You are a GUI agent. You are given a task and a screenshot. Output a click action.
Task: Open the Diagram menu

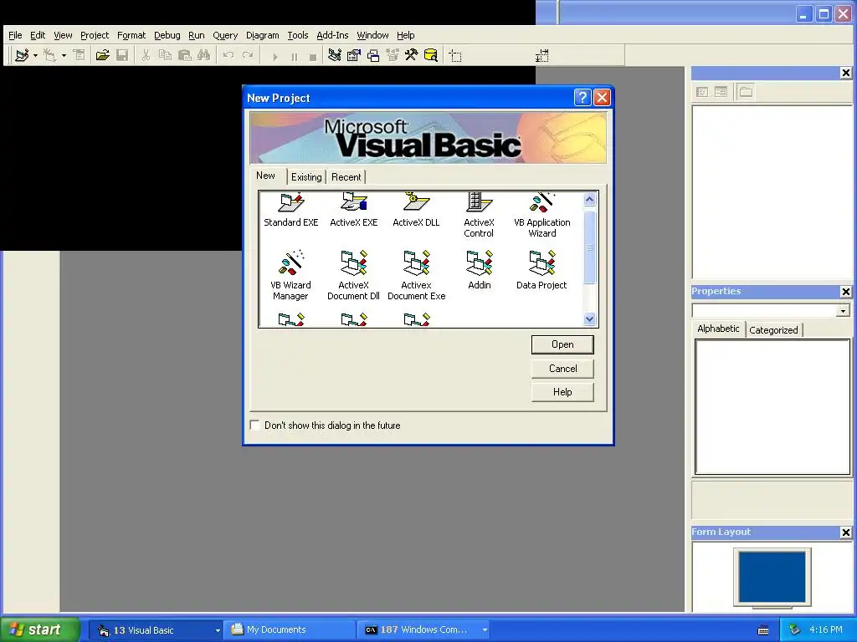click(x=262, y=35)
